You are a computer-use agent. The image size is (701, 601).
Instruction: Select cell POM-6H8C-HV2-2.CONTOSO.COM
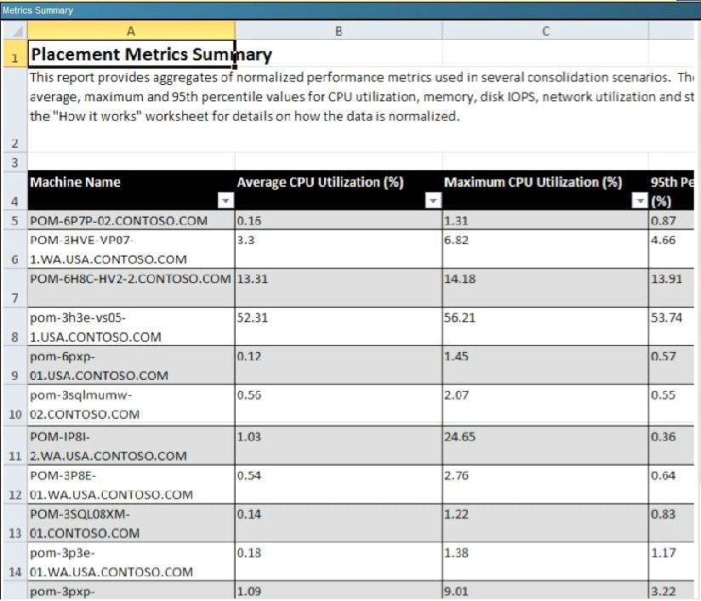pos(131,288)
